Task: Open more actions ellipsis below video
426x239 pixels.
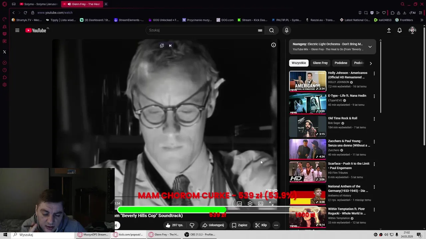Action: coord(276,225)
